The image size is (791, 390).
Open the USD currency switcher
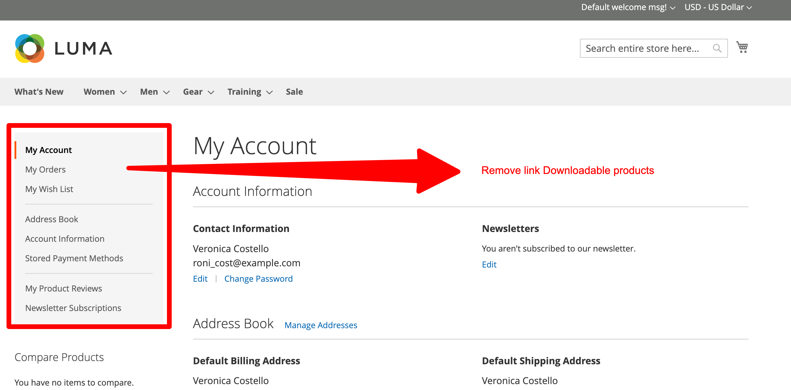[718, 7]
